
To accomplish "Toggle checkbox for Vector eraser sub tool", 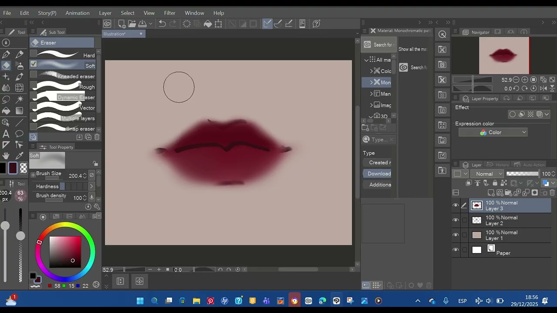I will (34, 106).
